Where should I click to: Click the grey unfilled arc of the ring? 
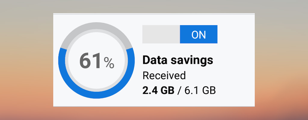coord(96,28)
